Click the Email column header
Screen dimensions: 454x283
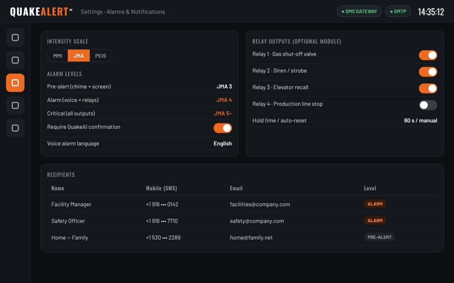pos(236,188)
